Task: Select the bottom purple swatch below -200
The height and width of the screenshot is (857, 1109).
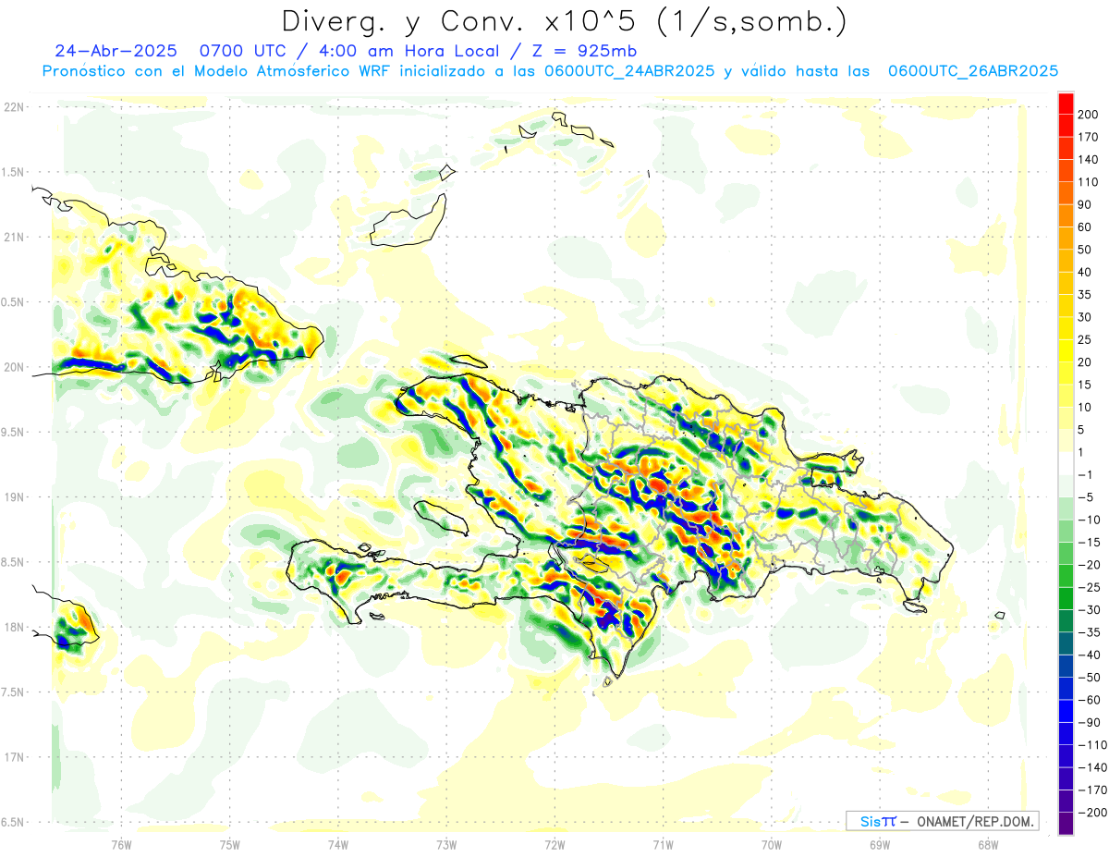Action: point(1066,823)
